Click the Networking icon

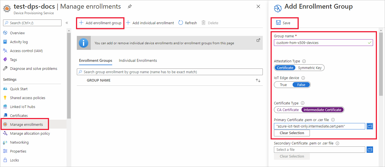coord(5,142)
